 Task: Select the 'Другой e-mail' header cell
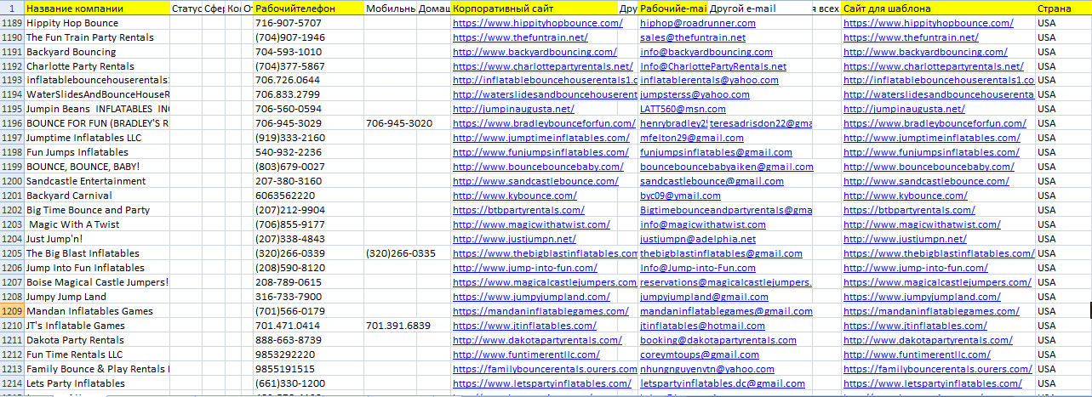[758, 8]
